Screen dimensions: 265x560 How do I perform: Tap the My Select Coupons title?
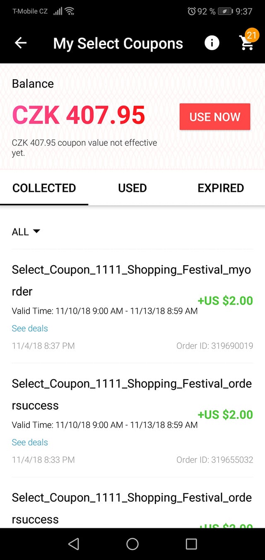[118, 43]
